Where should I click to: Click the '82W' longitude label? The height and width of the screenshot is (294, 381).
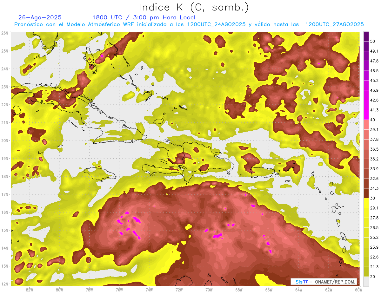(30, 290)
